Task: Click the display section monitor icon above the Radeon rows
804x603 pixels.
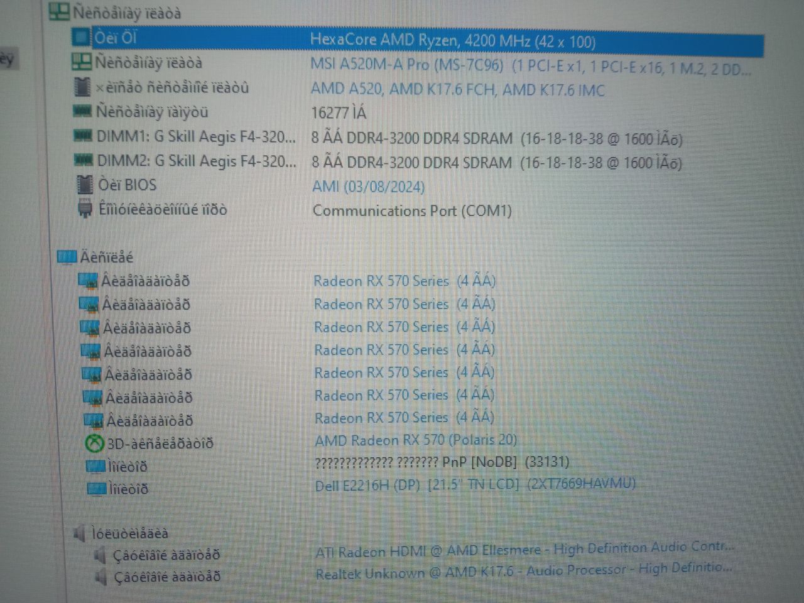Action: click(x=67, y=257)
